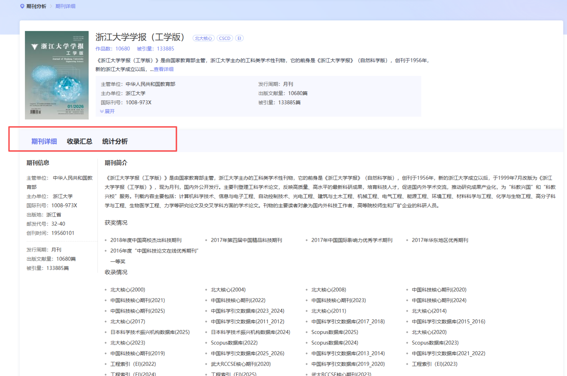This screenshot has width=567, height=376.
Task: Switch to the 收录汇总 tab
Action: pyautogui.click(x=79, y=141)
